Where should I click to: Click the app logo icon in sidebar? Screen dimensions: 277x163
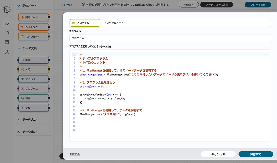point(7,9)
